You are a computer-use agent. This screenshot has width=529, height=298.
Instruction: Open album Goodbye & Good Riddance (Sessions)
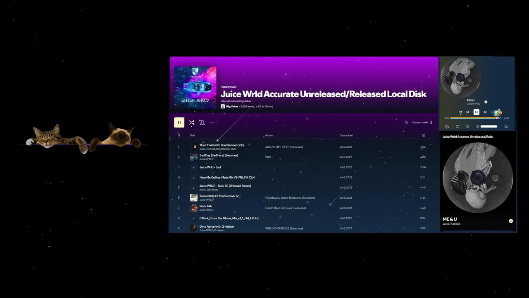click(x=290, y=198)
